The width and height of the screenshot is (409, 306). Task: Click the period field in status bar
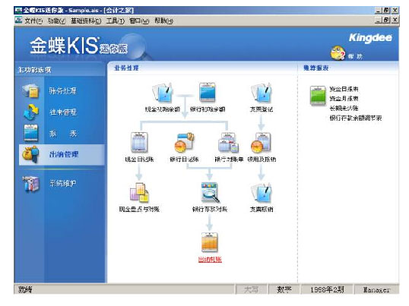point(327,289)
